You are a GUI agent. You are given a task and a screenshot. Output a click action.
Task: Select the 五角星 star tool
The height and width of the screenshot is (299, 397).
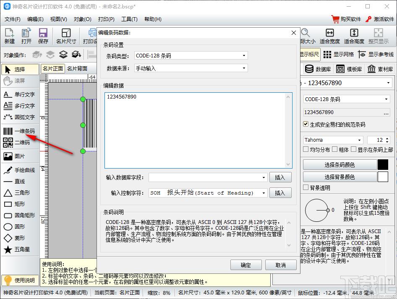20,250
